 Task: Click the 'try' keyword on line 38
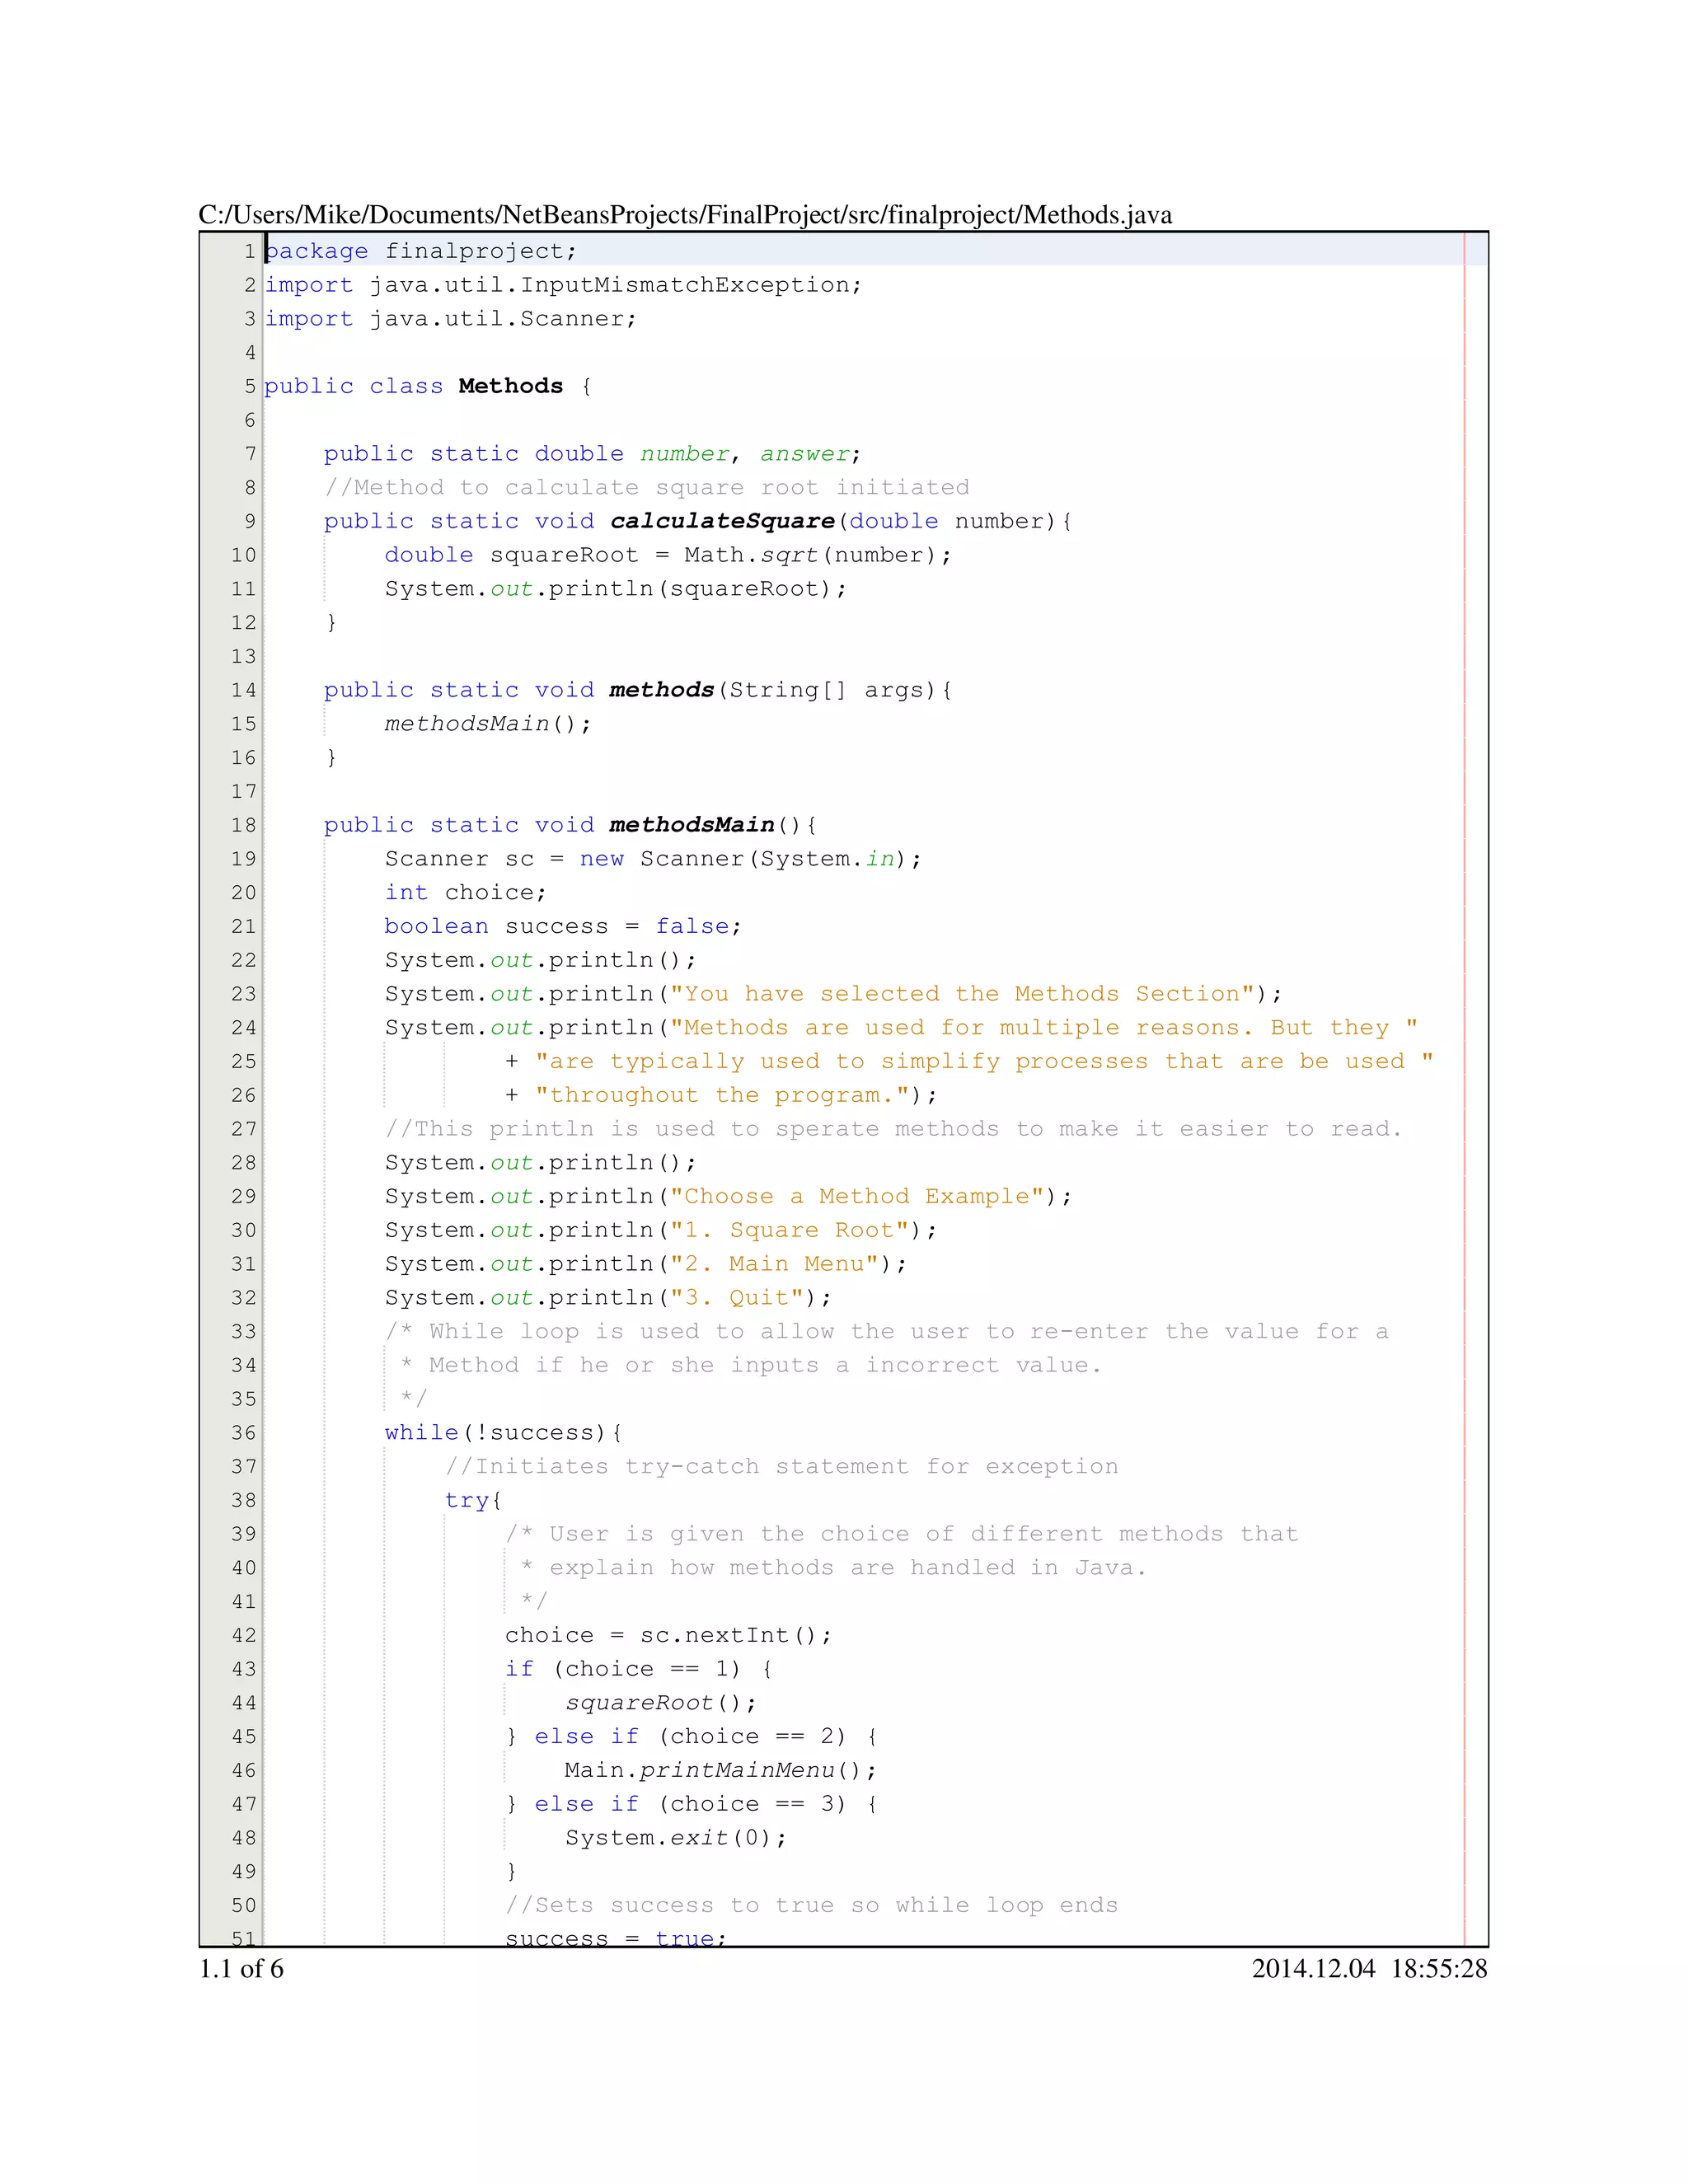[467, 1500]
